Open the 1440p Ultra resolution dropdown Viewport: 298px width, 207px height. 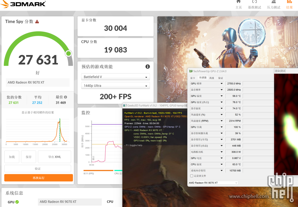[x=116, y=85]
